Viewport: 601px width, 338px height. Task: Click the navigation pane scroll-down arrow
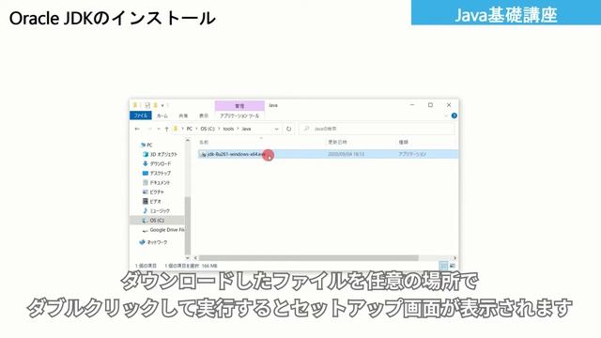click(188, 257)
